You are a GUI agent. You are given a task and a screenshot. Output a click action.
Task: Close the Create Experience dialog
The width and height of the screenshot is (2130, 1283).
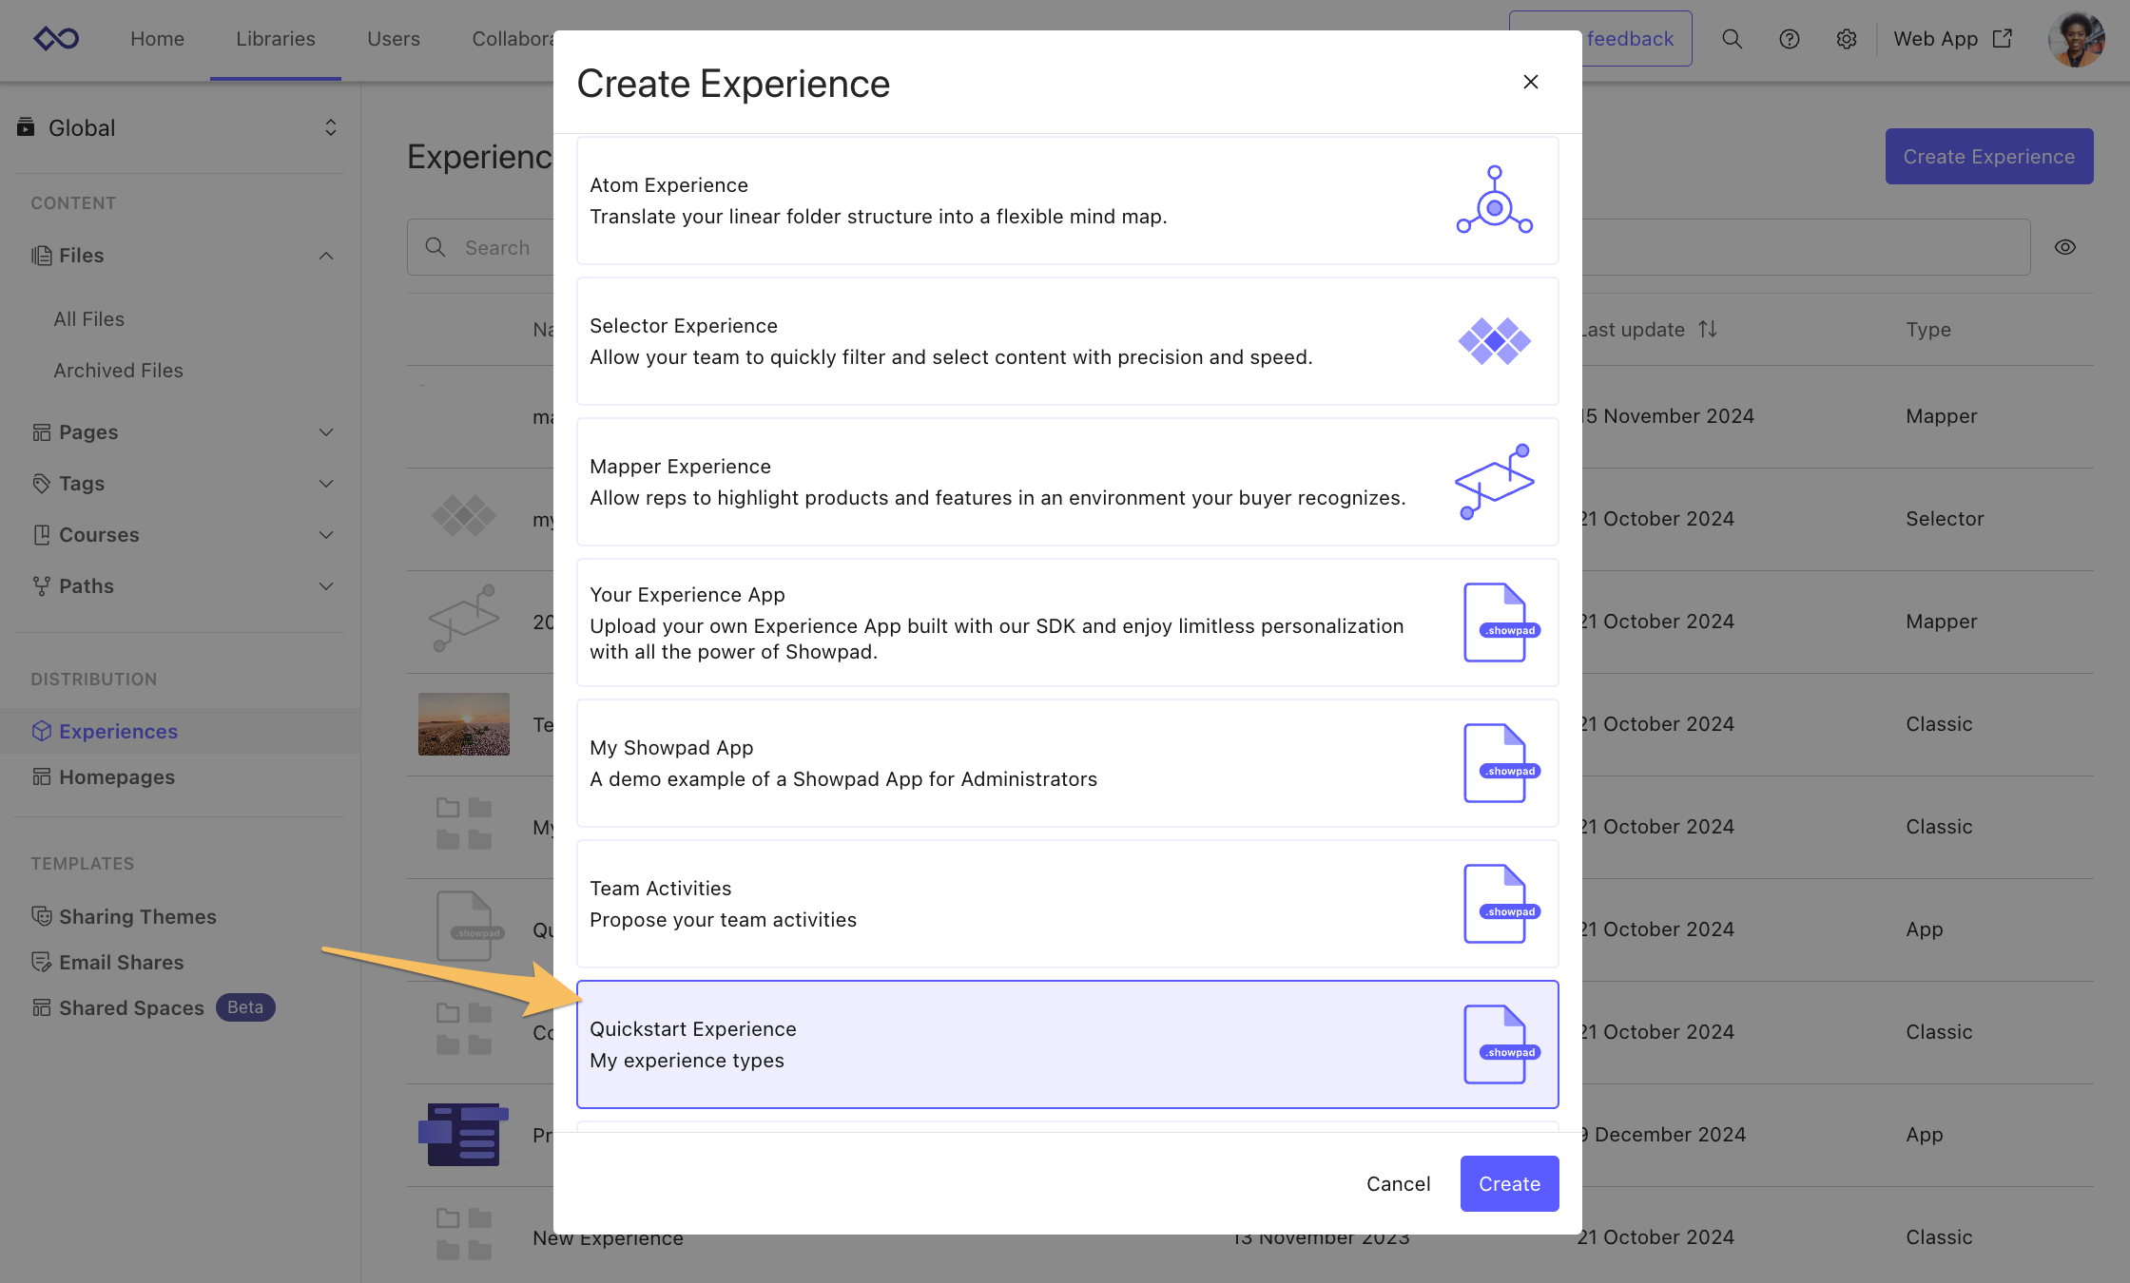tap(1530, 82)
